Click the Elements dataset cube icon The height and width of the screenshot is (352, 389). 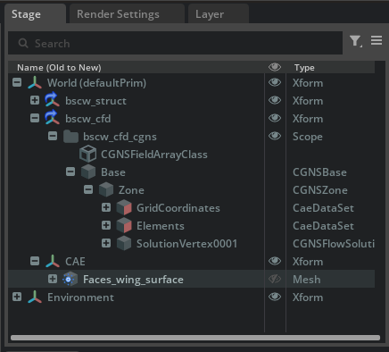(124, 226)
